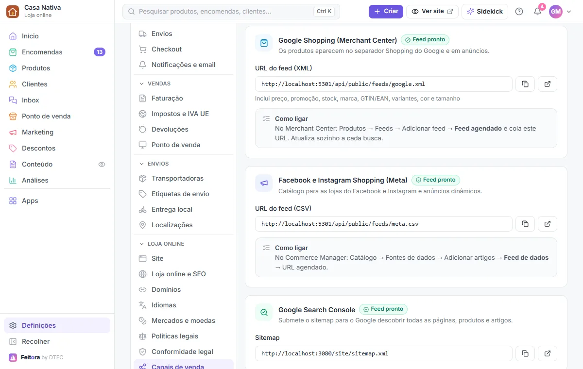Click Facebook e Instagram Feed pronto badge
Image resolution: width=583 pixels, height=369 pixels.
click(x=436, y=180)
